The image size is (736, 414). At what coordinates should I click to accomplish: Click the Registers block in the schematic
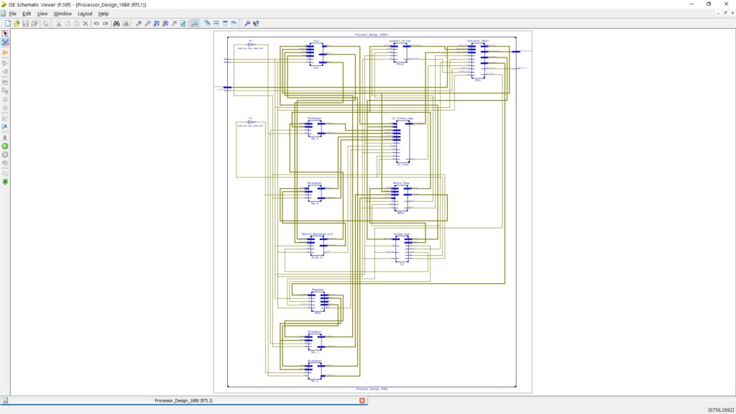pyautogui.click(x=318, y=301)
